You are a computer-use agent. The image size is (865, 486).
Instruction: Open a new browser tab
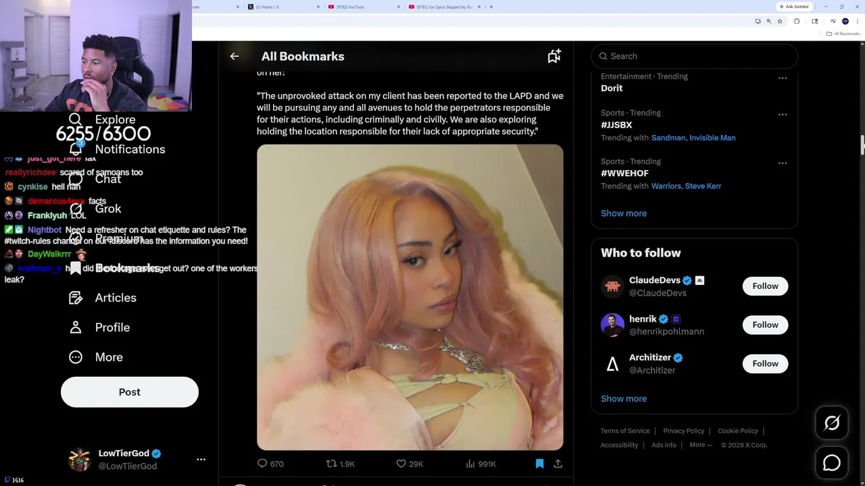491,7
